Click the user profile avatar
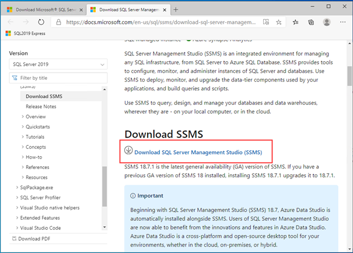 [x=327, y=22]
